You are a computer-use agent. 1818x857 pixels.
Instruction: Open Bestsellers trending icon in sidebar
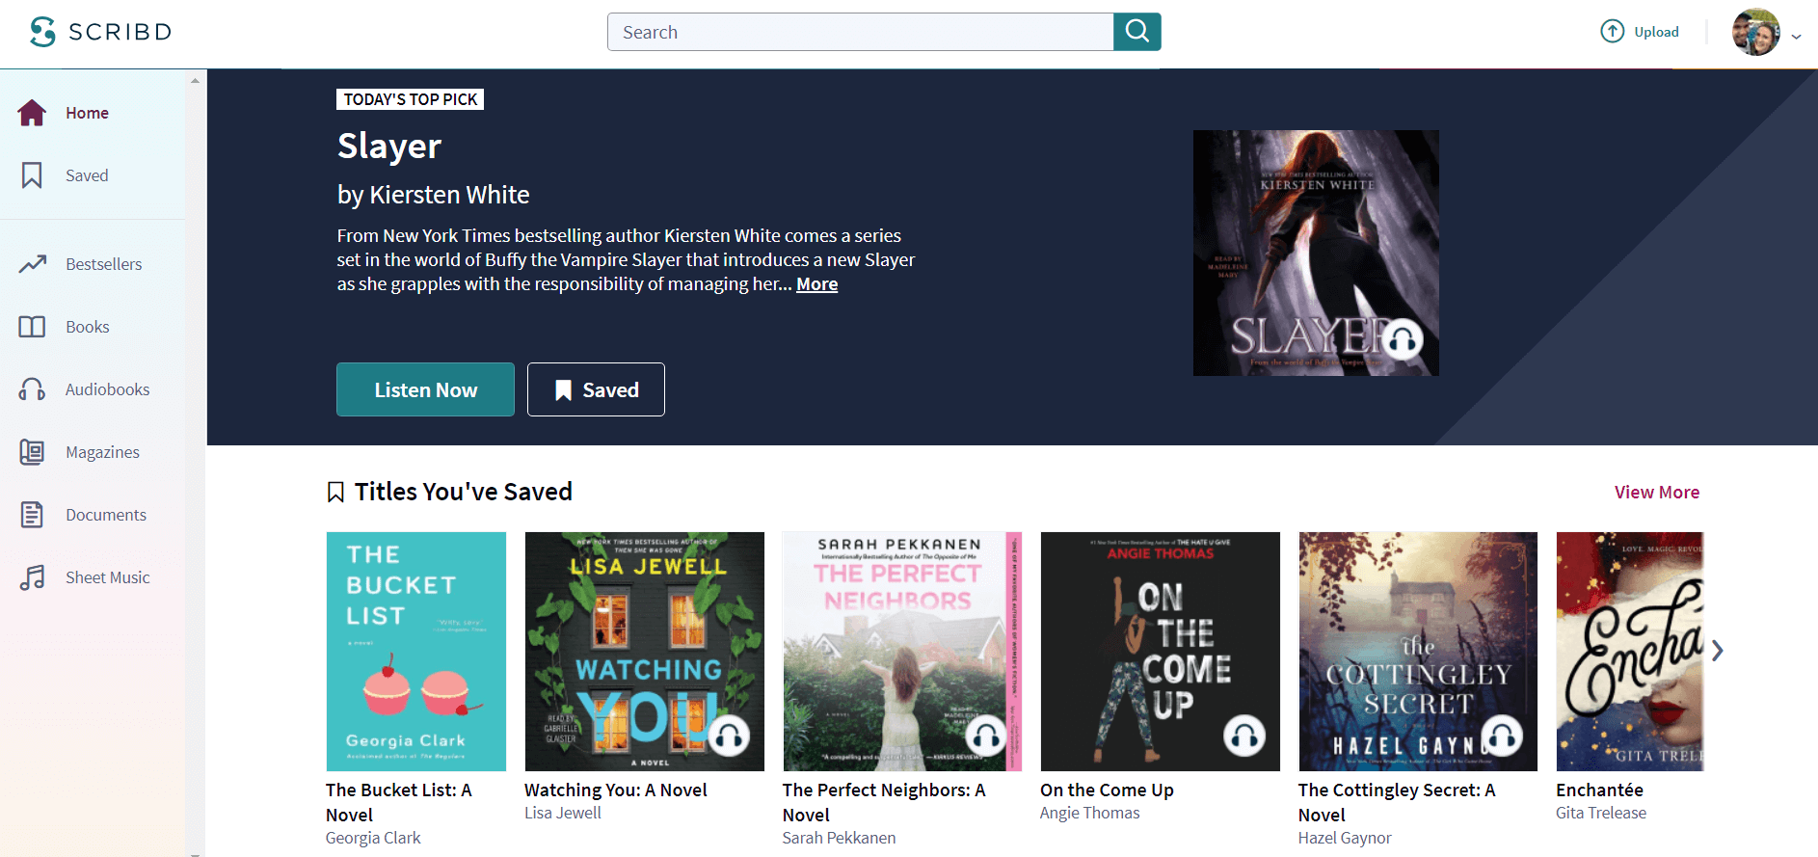(33, 264)
